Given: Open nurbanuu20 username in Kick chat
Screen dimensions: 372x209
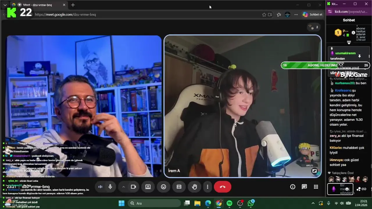Looking at the screenshot, I should click(345, 83).
